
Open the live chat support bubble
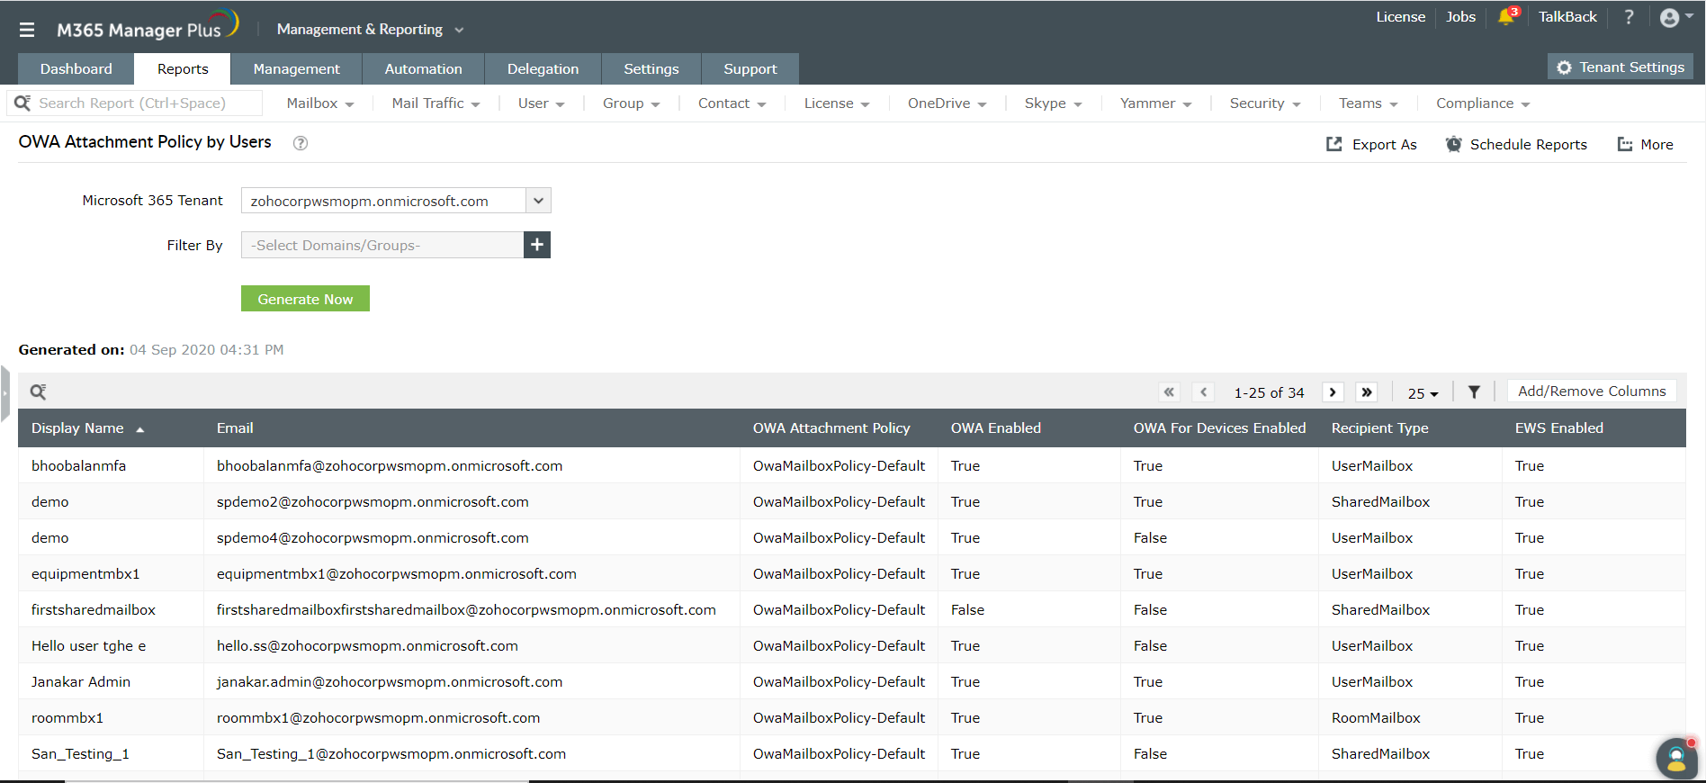pyautogui.click(x=1675, y=758)
